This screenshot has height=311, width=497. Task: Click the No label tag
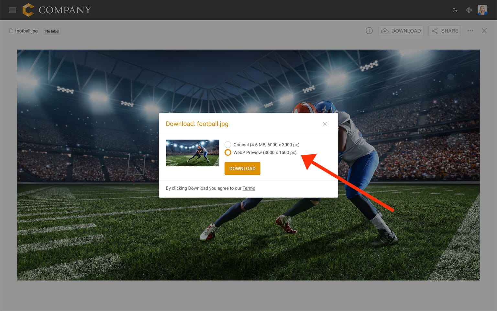pyautogui.click(x=52, y=31)
